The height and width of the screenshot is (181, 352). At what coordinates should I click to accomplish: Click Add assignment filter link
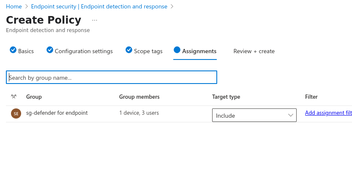(x=328, y=113)
